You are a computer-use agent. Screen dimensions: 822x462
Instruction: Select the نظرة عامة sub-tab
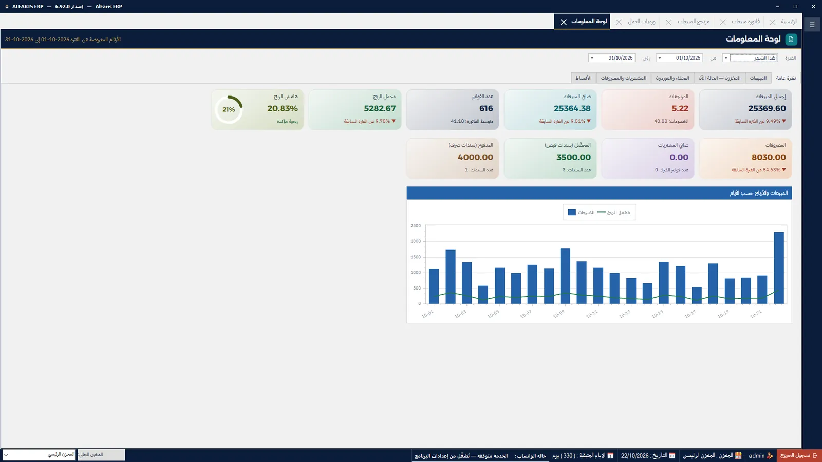tap(786, 78)
